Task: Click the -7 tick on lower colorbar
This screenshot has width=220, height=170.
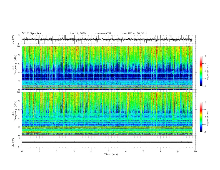Action: coord(205,132)
